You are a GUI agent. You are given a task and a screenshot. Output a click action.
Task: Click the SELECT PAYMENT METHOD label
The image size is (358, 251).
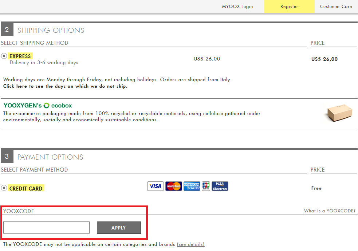tap(34, 169)
